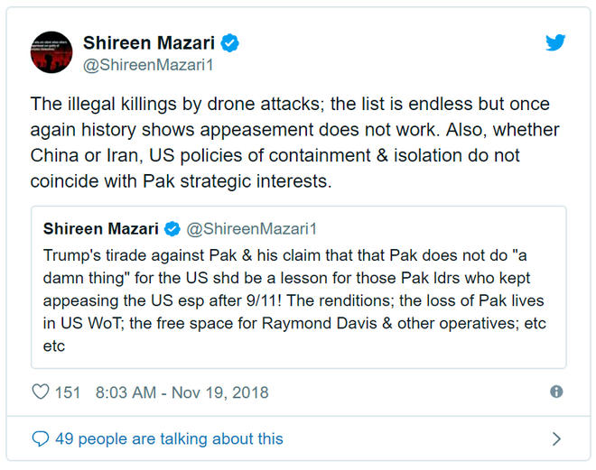Viewport: 596px width, 470px height.
Task: Open Shireen Mazari's profile picture
Action: [x=51, y=52]
